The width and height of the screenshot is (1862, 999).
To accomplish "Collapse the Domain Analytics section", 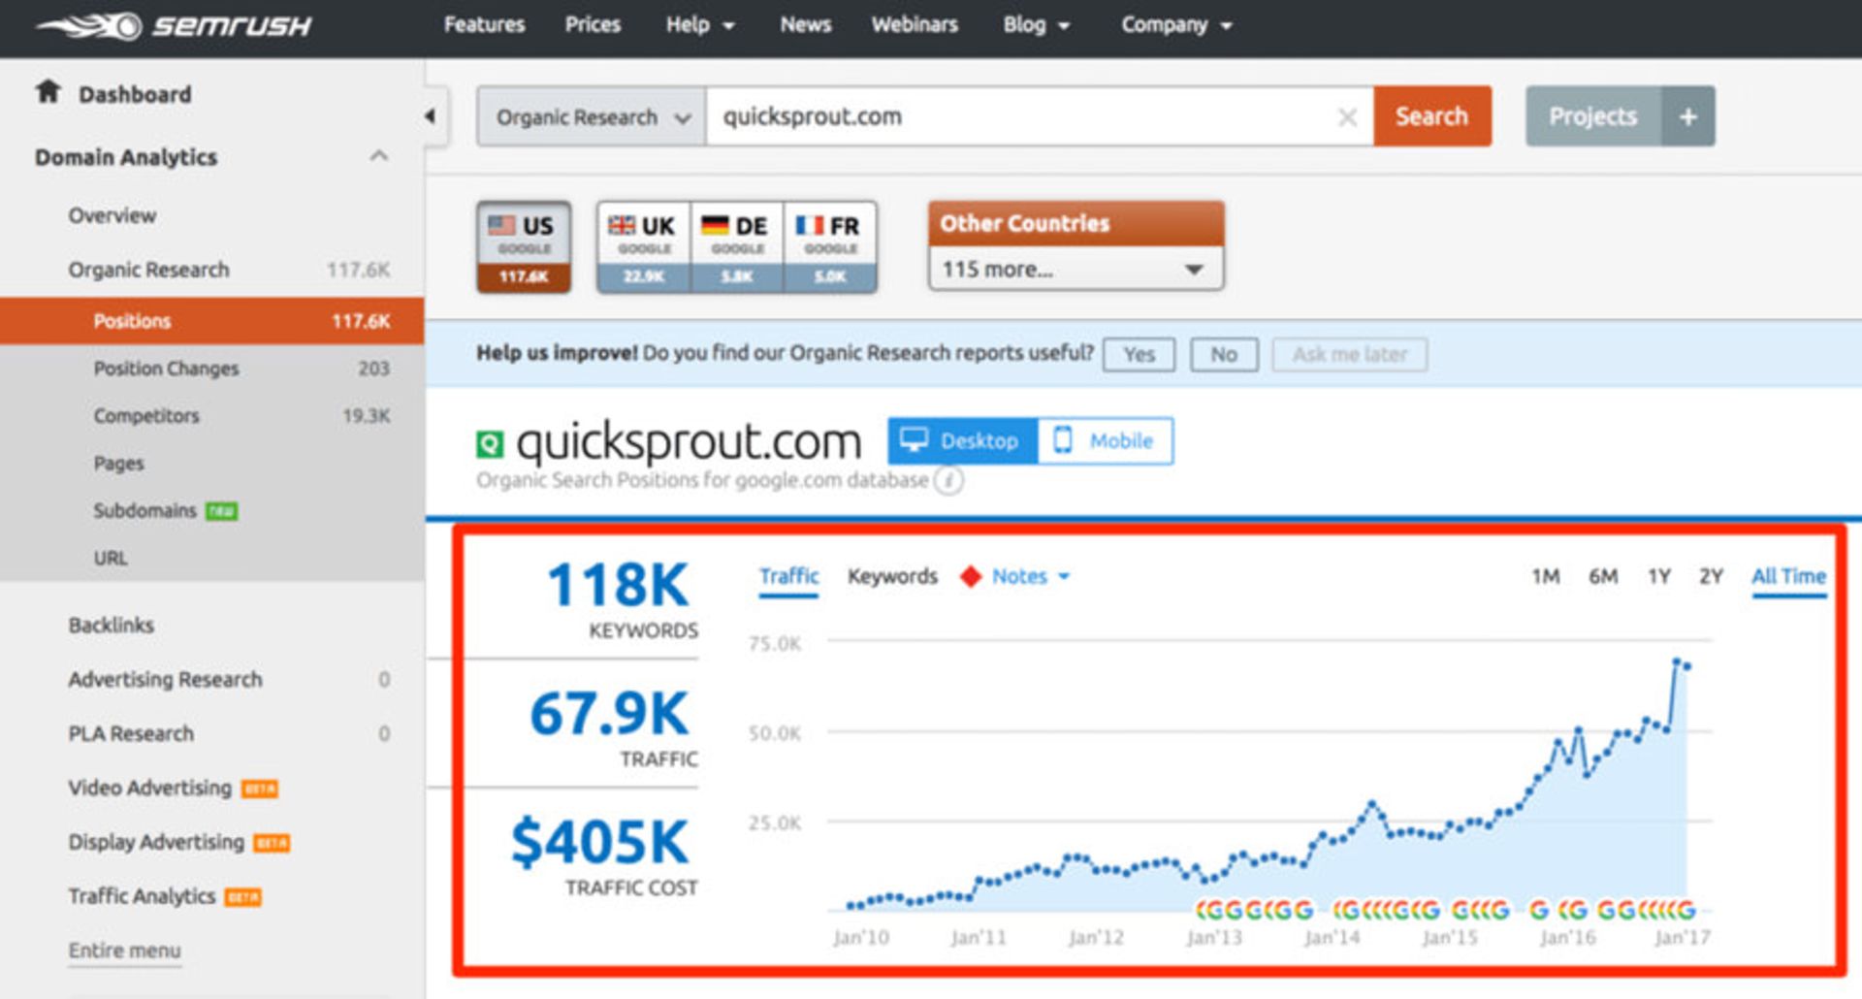I will (x=379, y=156).
